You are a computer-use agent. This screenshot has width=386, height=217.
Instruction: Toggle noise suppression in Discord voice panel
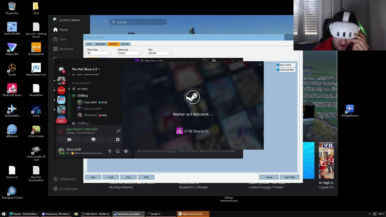pos(119,131)
